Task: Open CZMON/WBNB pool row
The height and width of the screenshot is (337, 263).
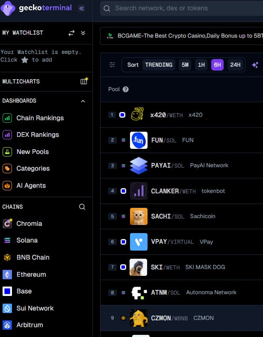Action: click(182, 318)
